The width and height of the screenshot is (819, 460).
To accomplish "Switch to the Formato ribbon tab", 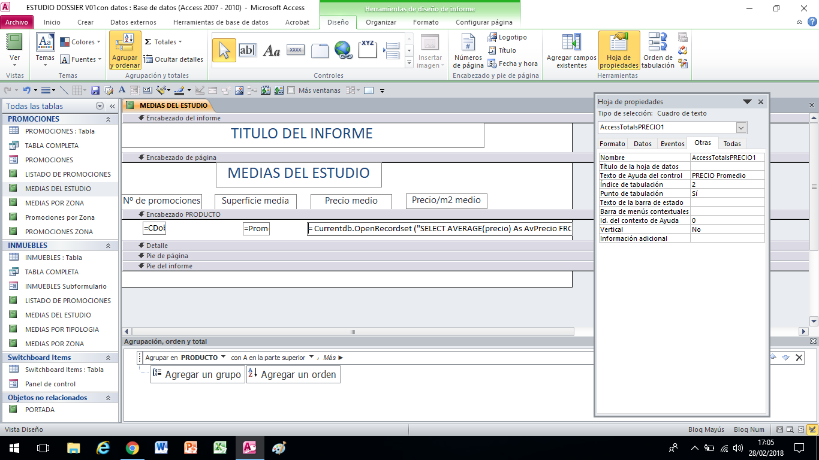I will click(426, 22).
